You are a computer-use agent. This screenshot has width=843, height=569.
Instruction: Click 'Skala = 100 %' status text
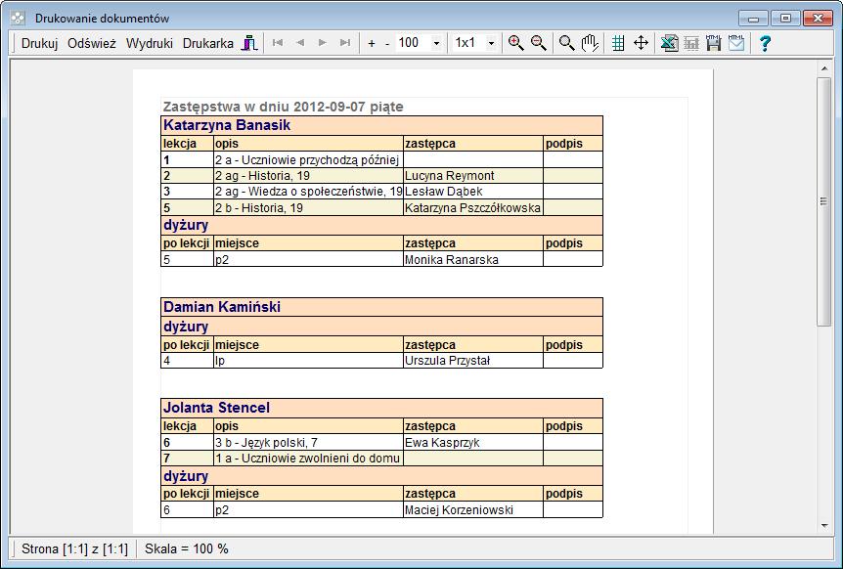pyautogui.click(x=187, y=549)
